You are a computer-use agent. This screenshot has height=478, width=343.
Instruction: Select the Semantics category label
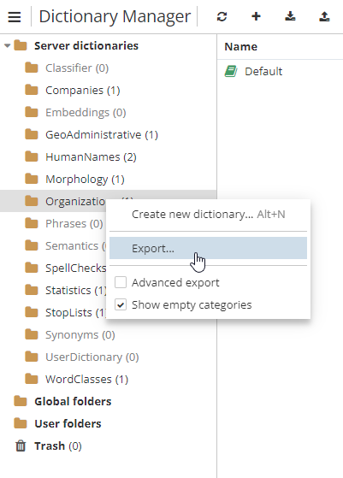pyautogui.click(x=75, y=246)
